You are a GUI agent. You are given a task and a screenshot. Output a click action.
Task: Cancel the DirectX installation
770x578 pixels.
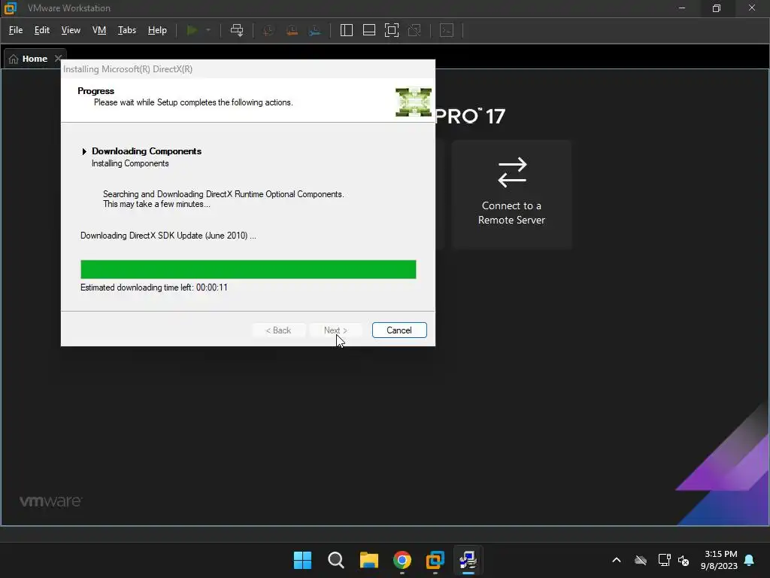[x=399, y=330]
